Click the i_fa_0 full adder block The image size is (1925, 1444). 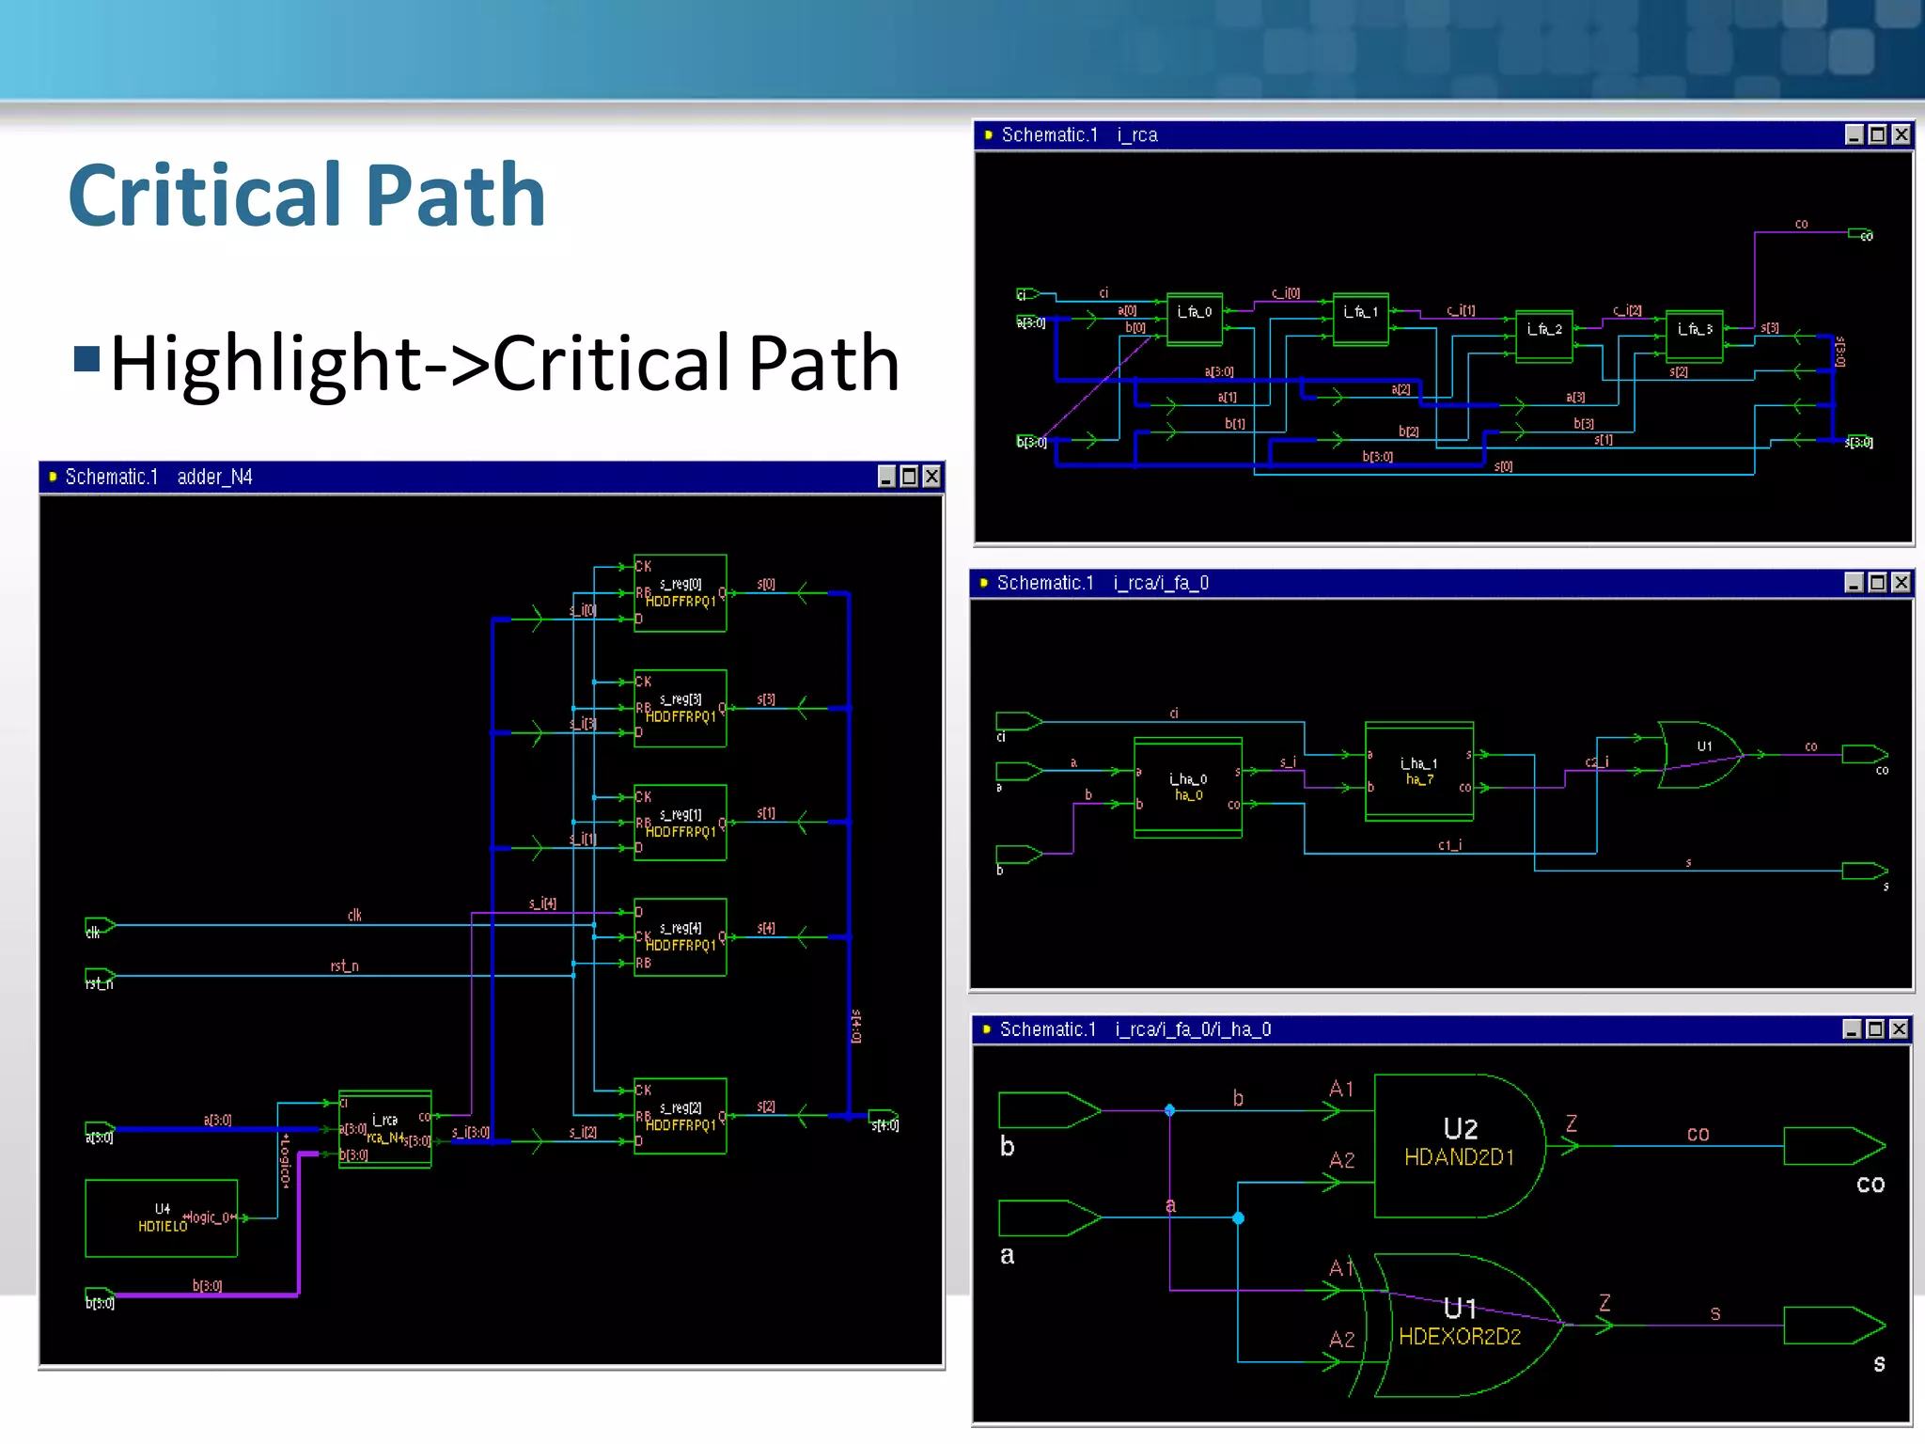click(1194, 320)
